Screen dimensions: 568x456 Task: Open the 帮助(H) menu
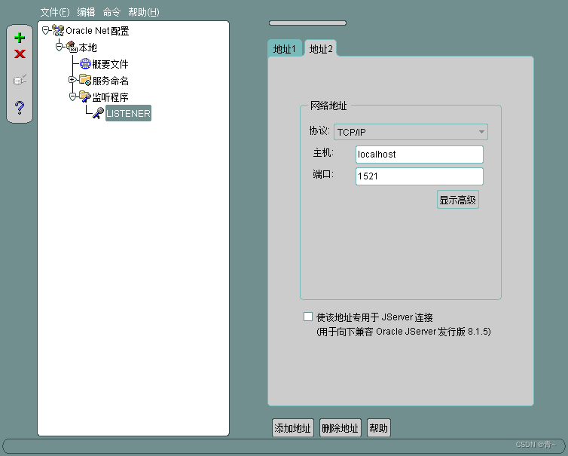[143, 12]
